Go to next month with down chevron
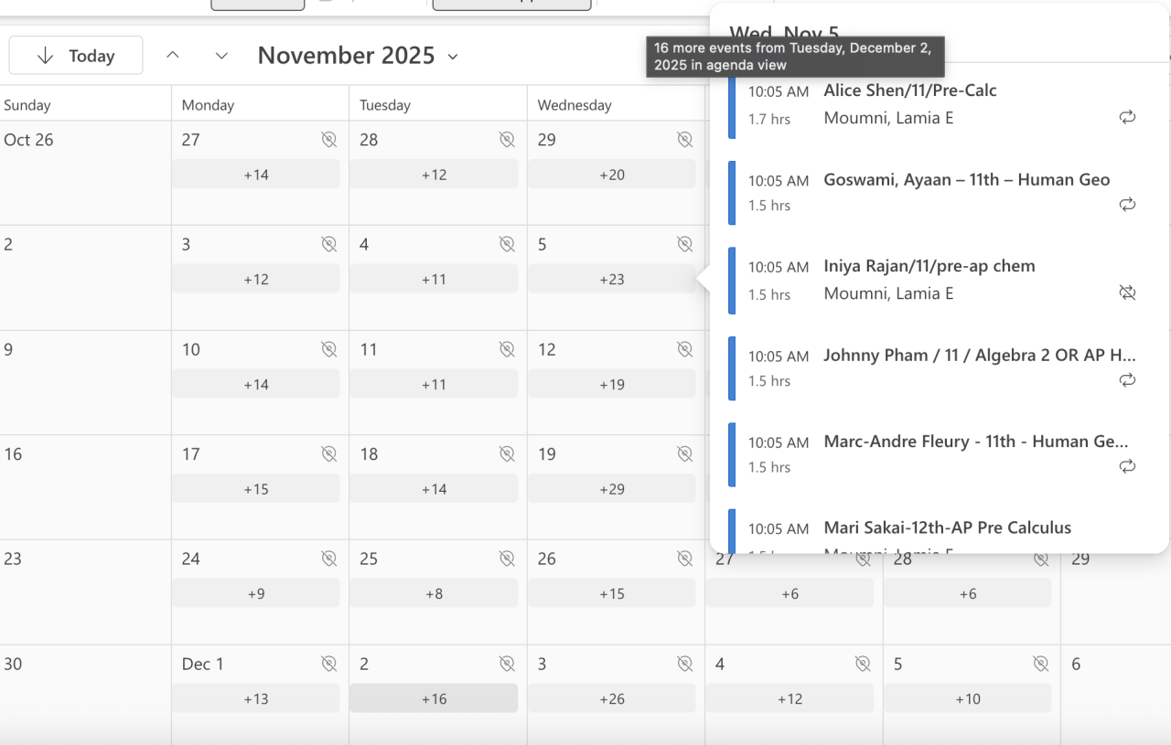Image resolution: width=1171 pixels, height=745 pixels. tap(221, 56)
